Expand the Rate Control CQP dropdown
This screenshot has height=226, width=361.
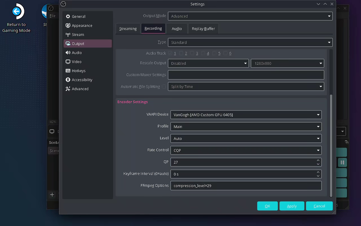pos(246,150)
